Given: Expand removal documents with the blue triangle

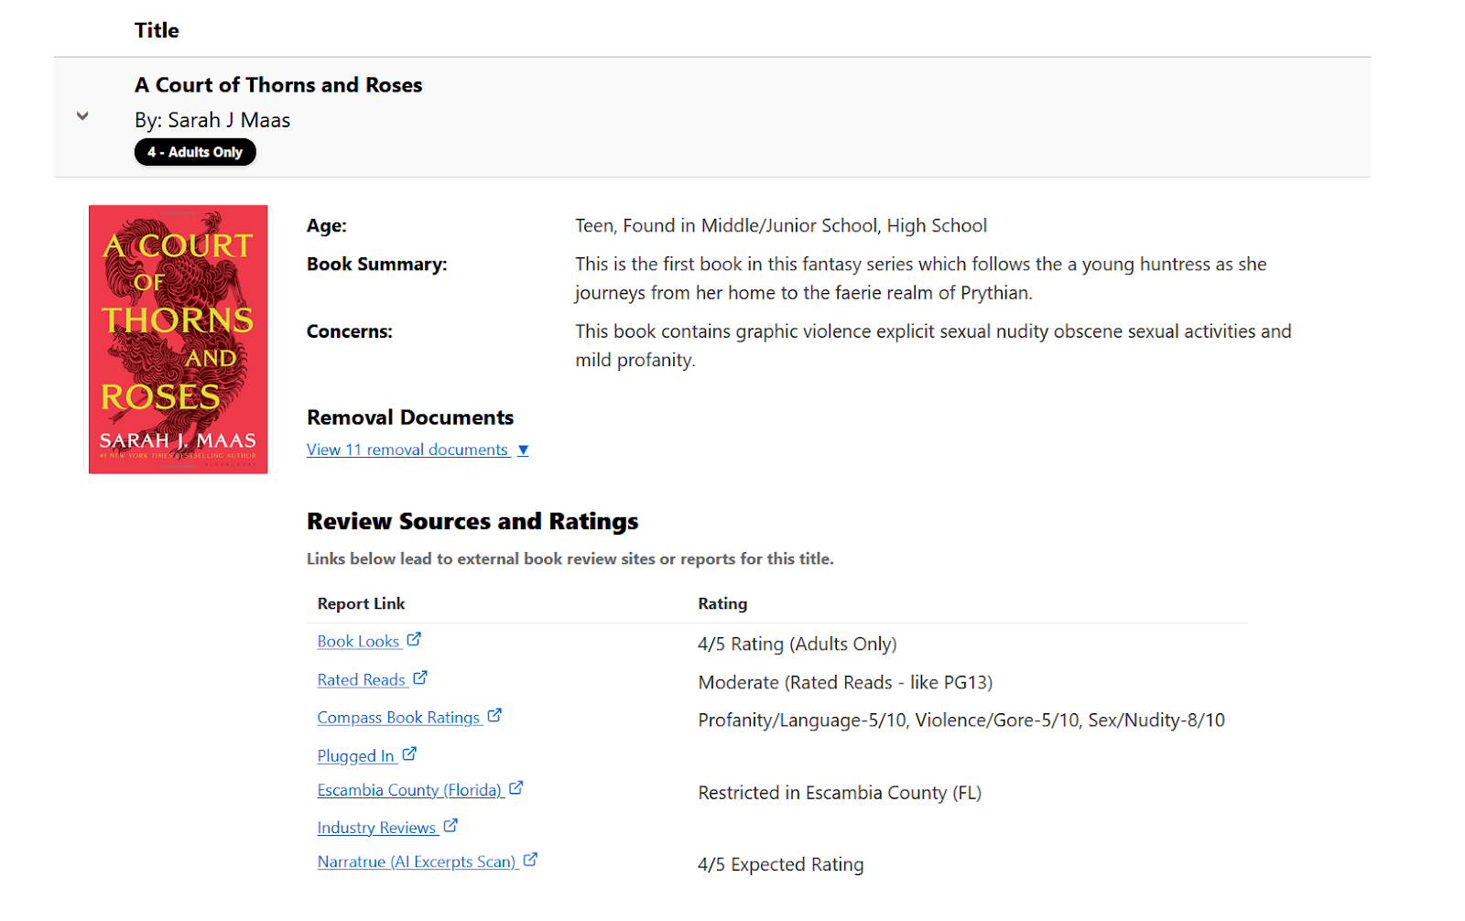Looking at the screenshot, I should (x=523, y=450).
